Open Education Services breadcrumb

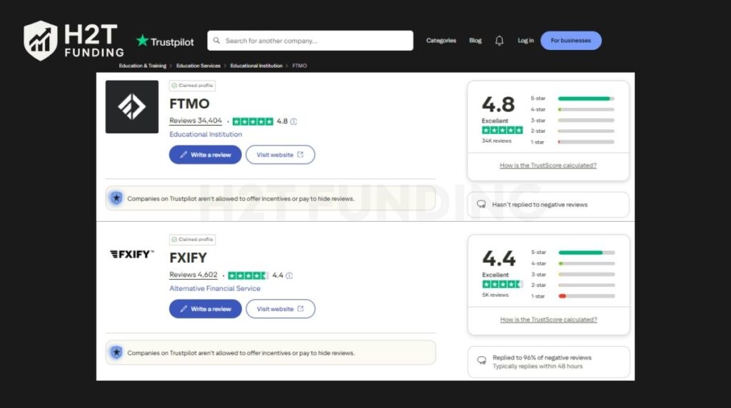[198, 66]
